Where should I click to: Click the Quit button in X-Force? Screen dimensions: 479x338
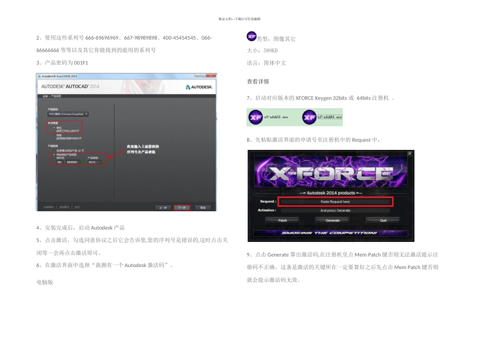click(x=383, y=221)
